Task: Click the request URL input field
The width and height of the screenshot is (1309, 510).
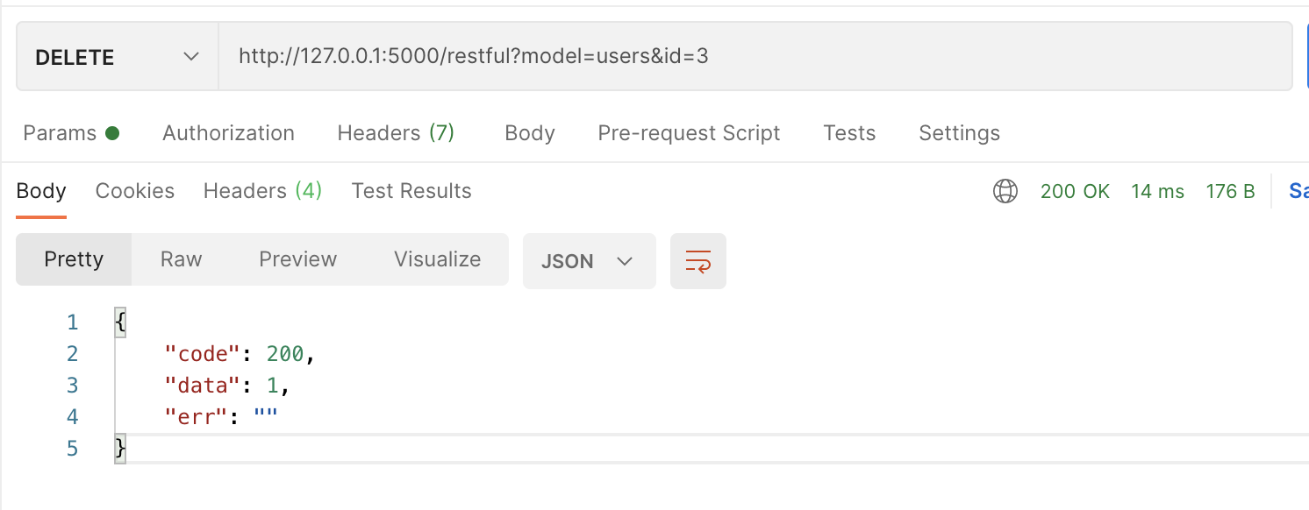Action: click(755, 57)
